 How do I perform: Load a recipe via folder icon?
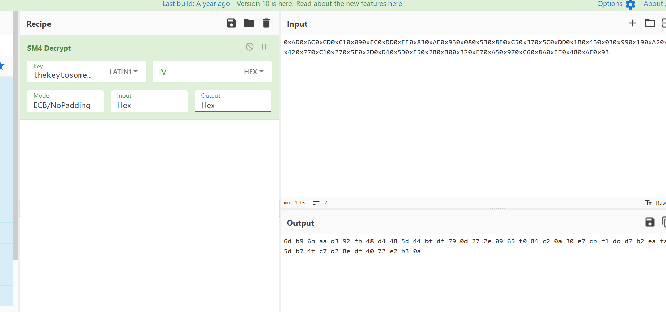click(x=249, y=23)
